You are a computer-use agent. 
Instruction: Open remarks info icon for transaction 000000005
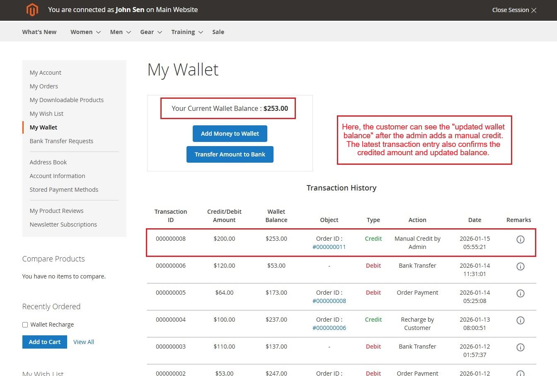point(521,293)
